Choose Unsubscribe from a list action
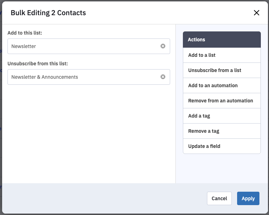The image size is (269, 215). pyautogui.click(x=222, y=70)
